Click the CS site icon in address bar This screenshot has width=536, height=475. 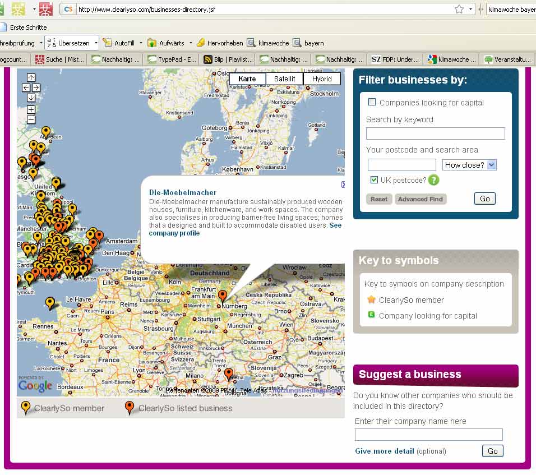pyautogui.click(x=68, y=9)
